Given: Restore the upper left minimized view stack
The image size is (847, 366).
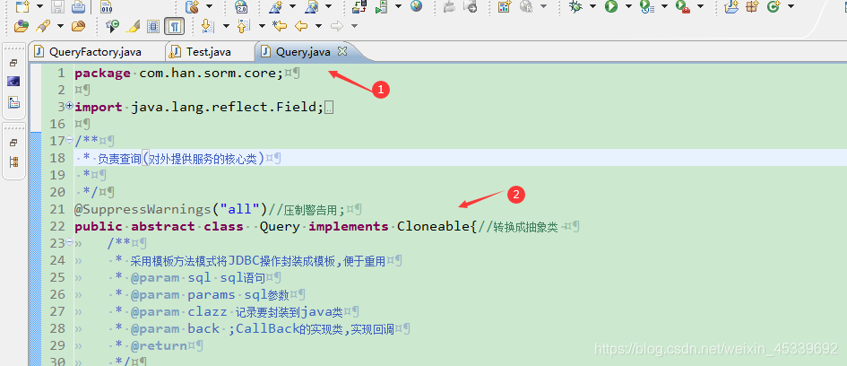Looking at the screenshot, I should pos(13,63).
